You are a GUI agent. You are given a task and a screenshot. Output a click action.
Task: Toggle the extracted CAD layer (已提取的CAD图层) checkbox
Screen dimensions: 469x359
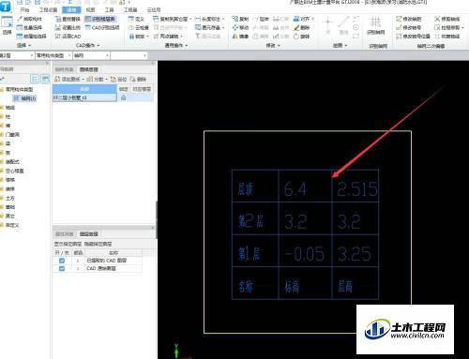(x=62, y=261)
